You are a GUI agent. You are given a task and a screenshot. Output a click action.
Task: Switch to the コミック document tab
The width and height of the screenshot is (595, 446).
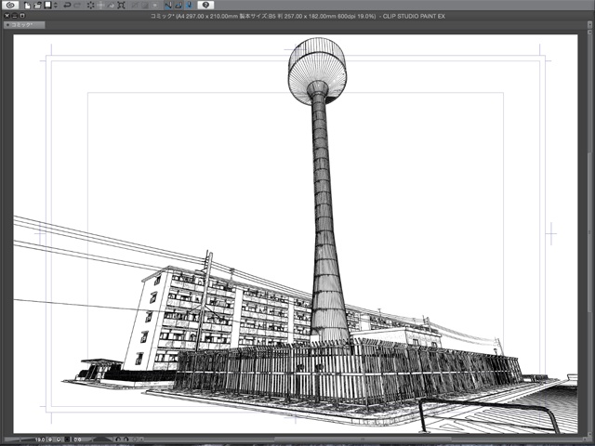point(24,25)
